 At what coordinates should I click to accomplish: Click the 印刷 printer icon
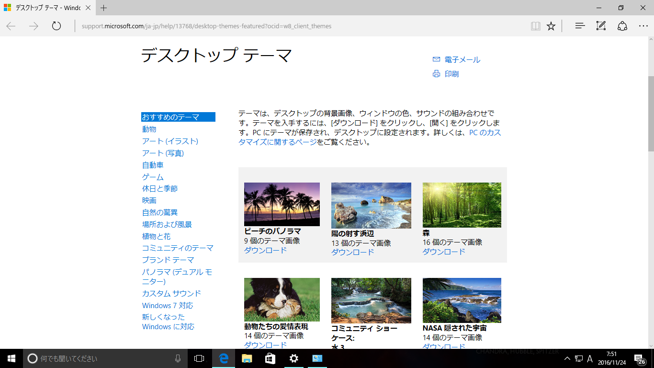click(436, 74)
